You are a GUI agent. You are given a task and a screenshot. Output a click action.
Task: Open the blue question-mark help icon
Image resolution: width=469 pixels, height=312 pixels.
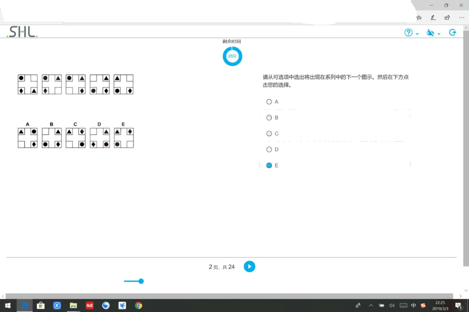point(408,32)
